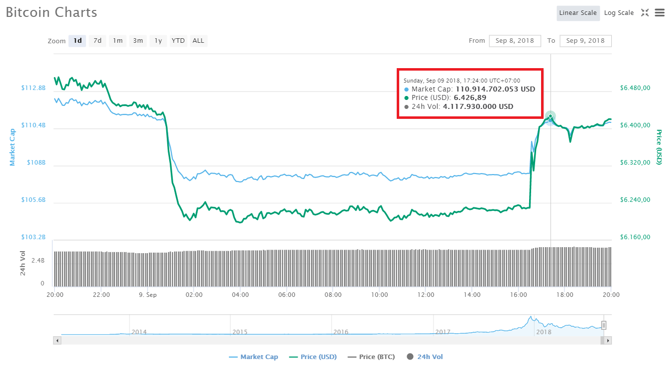This screenshot has height=367, width=668.
Task: Click the 16:00 time axis label
Action: (519, 294)
